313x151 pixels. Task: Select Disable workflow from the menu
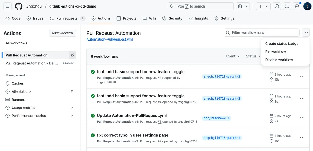pyautogui.click(x=279, y=60)
